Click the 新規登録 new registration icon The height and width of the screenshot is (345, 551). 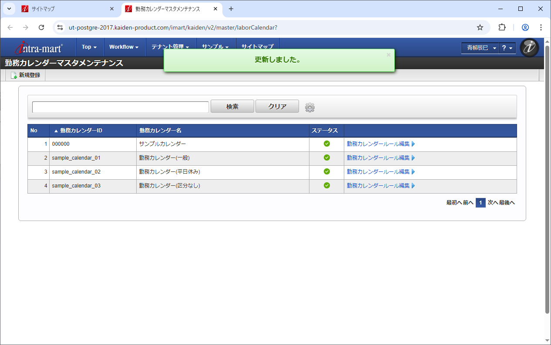[14, 75]
